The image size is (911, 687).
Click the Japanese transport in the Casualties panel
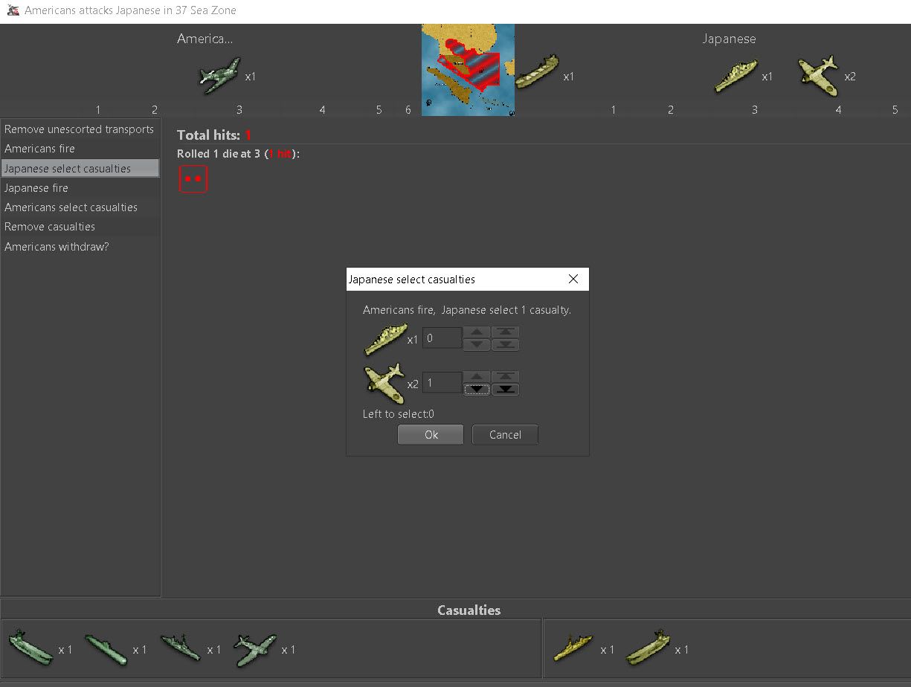(x=648, y=648)
